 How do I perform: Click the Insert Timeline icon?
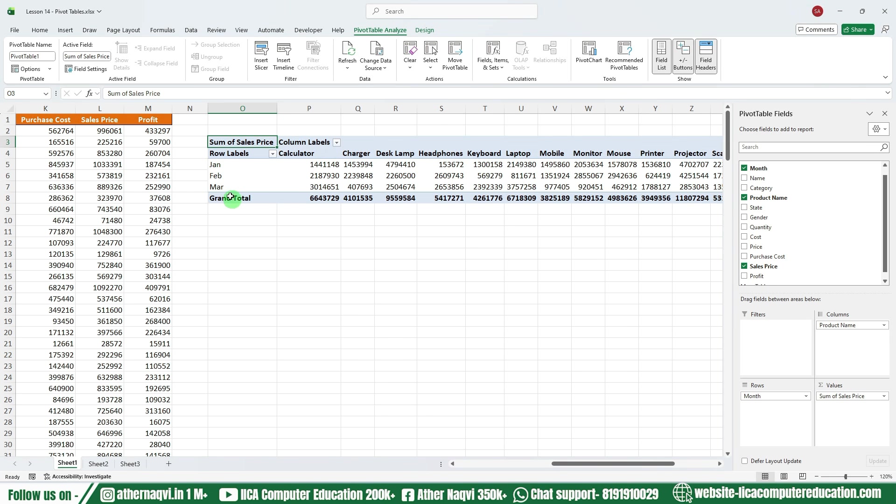[283, 56]
